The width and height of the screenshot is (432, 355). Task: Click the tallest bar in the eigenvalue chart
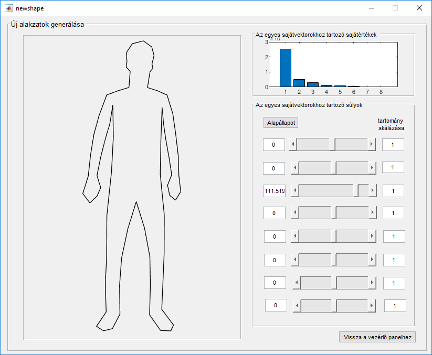coord(285,68)
